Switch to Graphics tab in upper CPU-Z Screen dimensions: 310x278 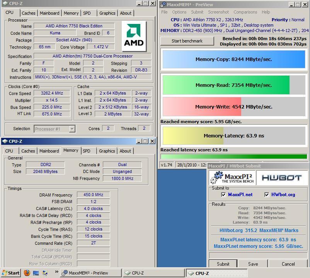coord(107,13)
